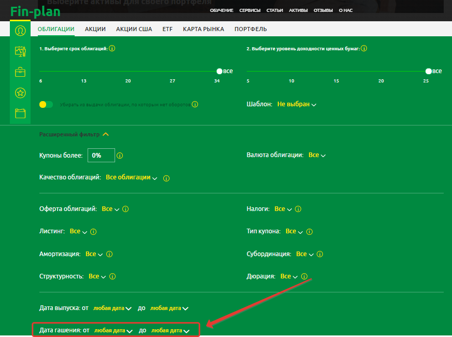The width and height of the screenshot is (452, 337).
Task: Click the star favorites sidebar icon
Action: pos(20,93)
